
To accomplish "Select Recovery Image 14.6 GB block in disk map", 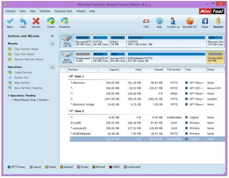I will (216, 41).
